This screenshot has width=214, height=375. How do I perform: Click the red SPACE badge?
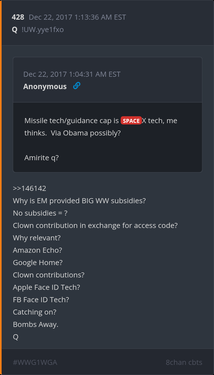[x=131, y=121]
